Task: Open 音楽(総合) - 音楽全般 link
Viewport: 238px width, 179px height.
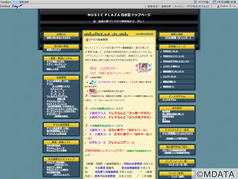Action: tap(159, 6)
